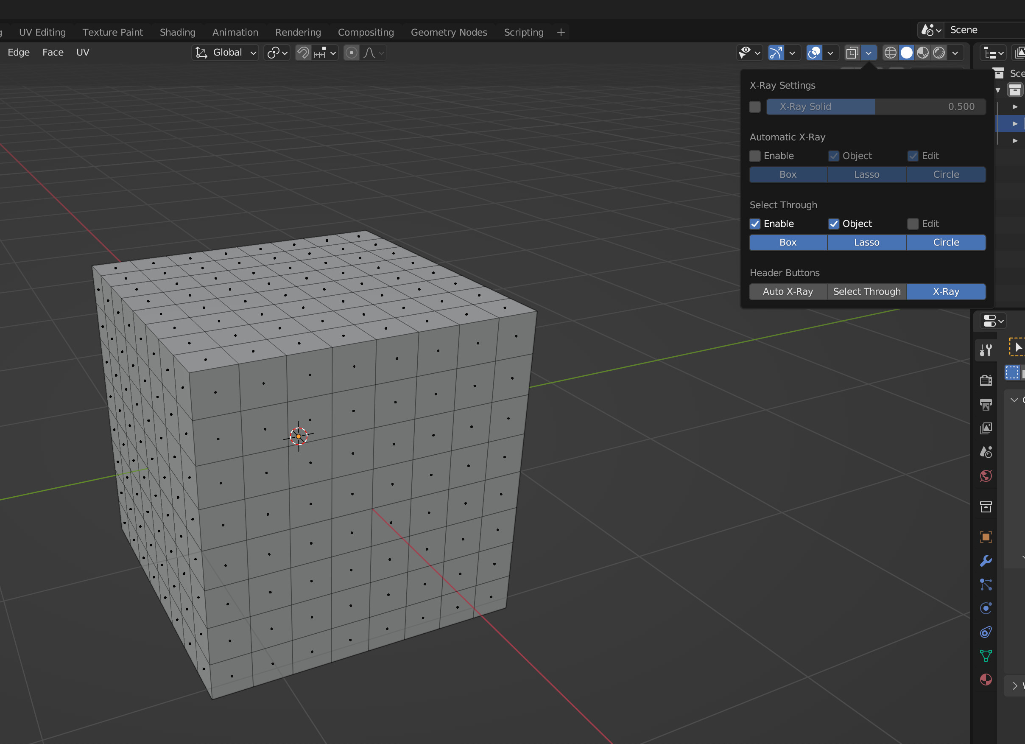This screenshot has height=744, width=1025.
Task: Switch to wireframe viewport shading
Action: (x=890, y=53)
